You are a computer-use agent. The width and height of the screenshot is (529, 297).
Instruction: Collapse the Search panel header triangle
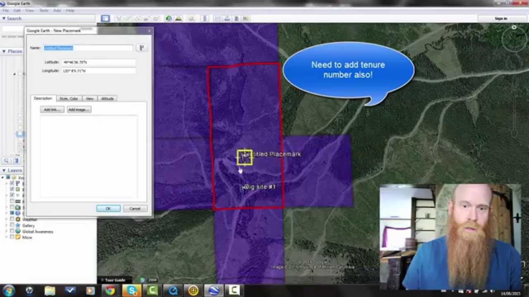(x=4, y=19)
